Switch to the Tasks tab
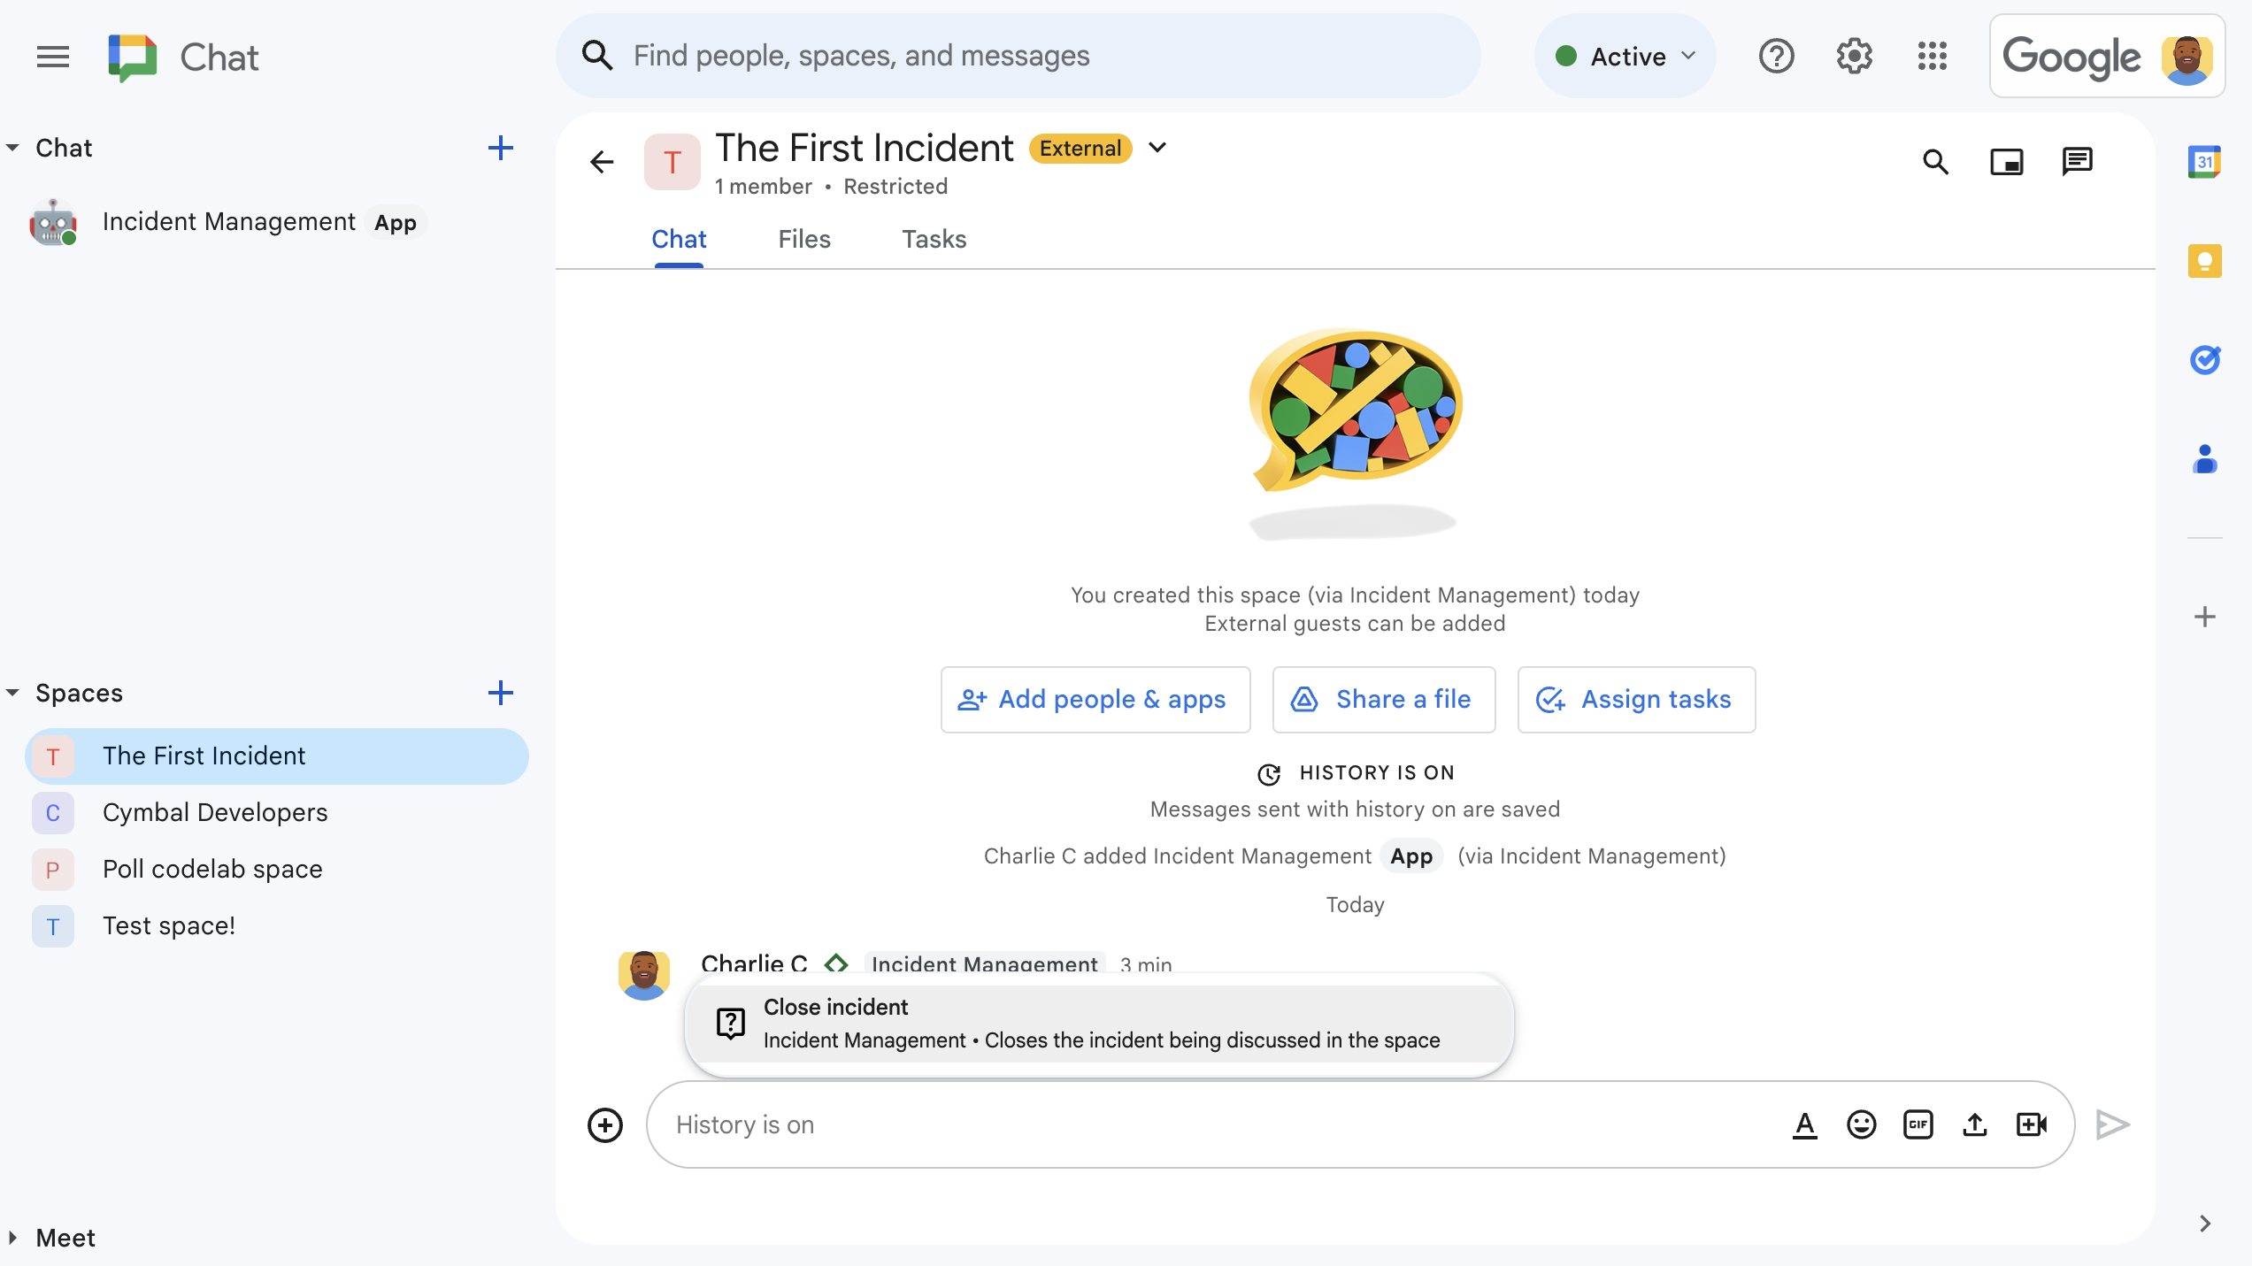The height and width of the screenshot is (1266, 2252). [934, 239]
